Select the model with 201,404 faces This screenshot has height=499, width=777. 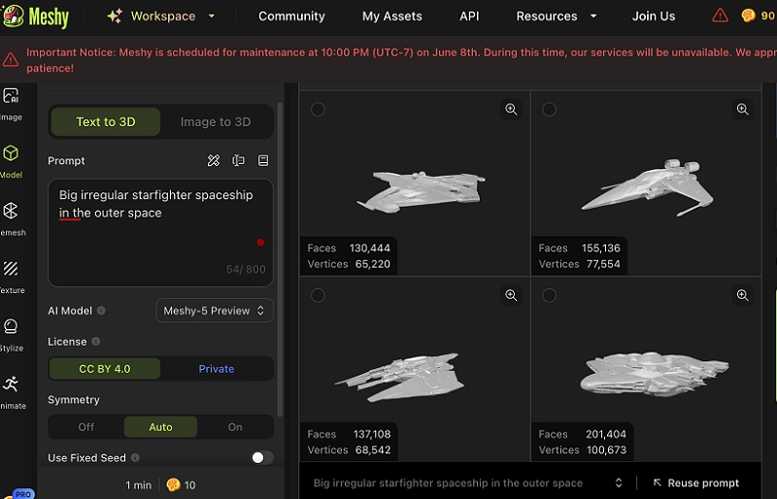click(x=549, y=295)
